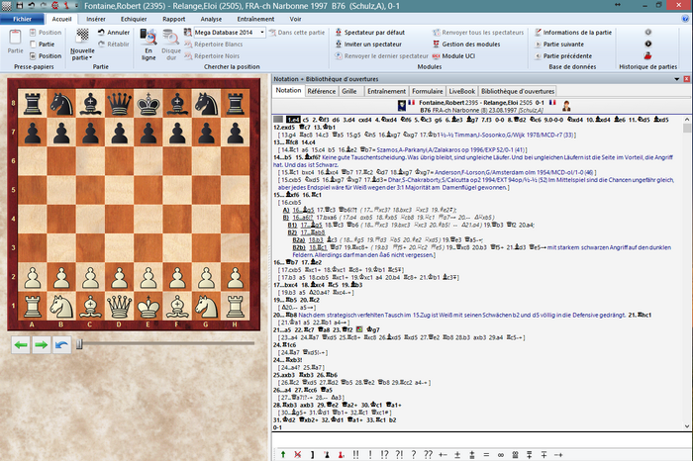This screenshot has width=693, height=461.
Task: Click the white queen on d1
Action: (120, 306)
